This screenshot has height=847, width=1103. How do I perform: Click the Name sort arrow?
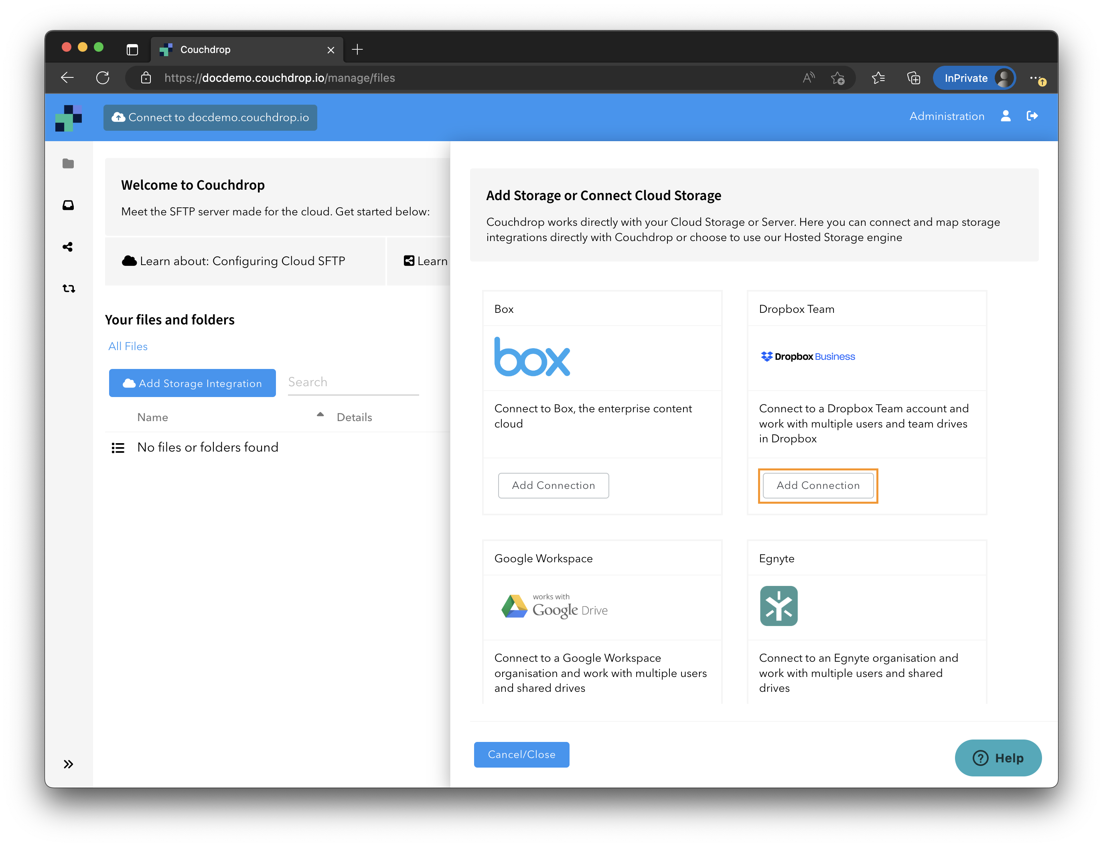(x=320, y=414)
